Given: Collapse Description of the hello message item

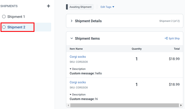Looking at the screenshot, I should (x=77, y=69).
